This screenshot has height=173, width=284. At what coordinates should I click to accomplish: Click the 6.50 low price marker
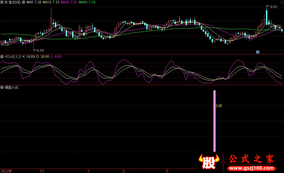point(40,50)
